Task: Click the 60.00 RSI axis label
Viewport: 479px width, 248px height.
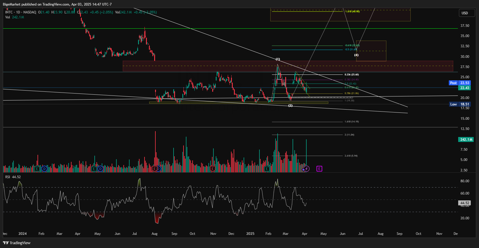Action: tap(465, 193)
